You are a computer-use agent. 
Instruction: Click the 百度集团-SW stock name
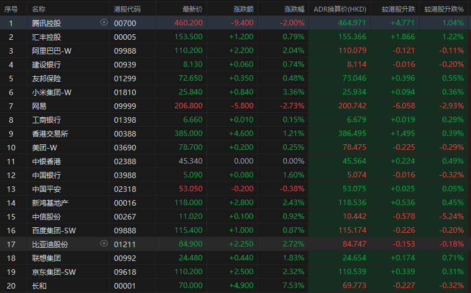click(x=54, y=231)
